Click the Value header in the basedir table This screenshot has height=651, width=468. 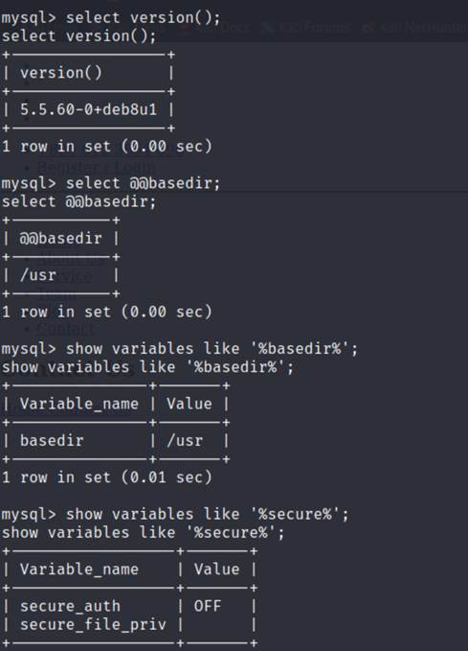(189, 404)
